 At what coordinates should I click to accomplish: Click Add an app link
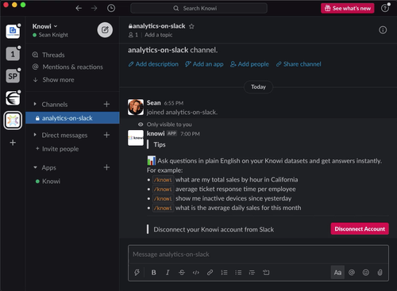pyautogui.click(x=204, y=64)
